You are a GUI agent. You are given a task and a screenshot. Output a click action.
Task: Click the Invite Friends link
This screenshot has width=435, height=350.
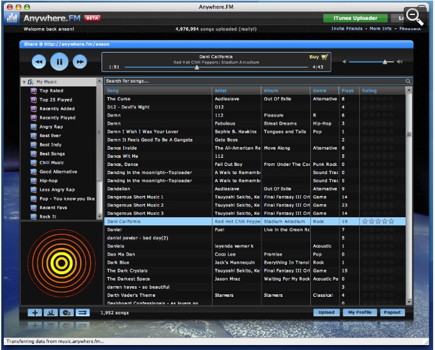tap(347, 29)
